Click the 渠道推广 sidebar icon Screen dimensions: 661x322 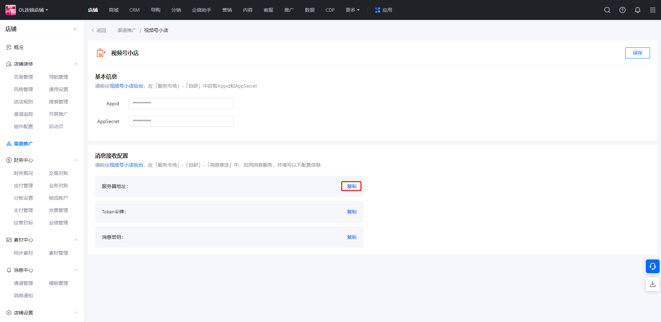[x=9, y=144]
